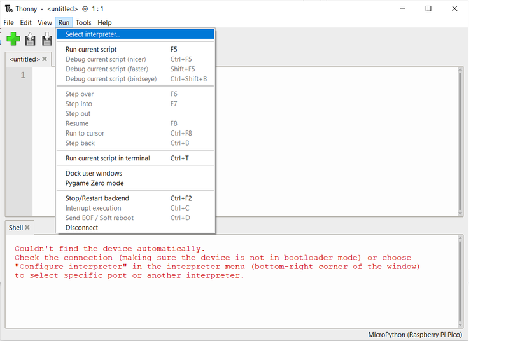
Task: Click the "Configure interpreter" error line in Shell
Action: pyautogui.click(x=217, y=267)
